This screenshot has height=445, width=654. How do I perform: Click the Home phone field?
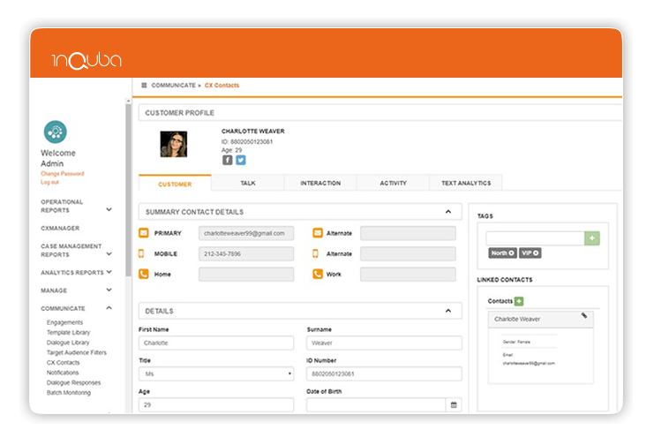[246, 275]
